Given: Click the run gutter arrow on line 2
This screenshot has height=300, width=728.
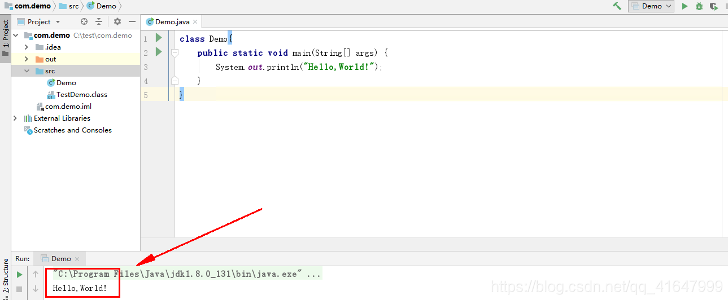Looking at the screenshot, I should coord(159,52).
